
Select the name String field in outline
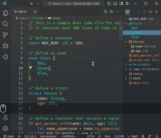[x=142, y=46]
